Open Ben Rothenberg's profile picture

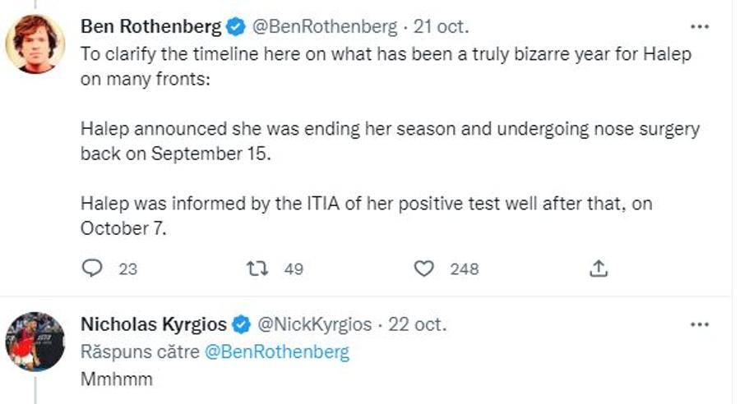click(35, 44)
